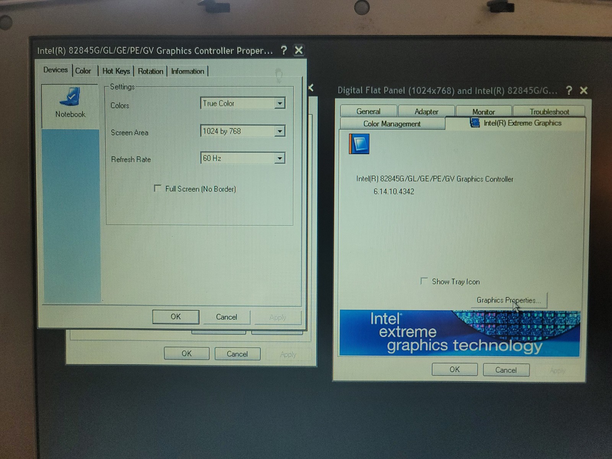The width and height of the screenshot is (612, 459).
Task: Open the Troubleshoot tab
Action: point(549,112)
